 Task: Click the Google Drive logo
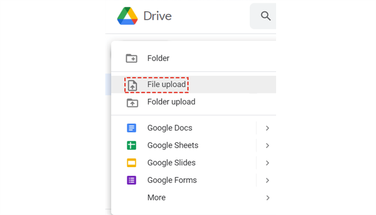(127, 16)
